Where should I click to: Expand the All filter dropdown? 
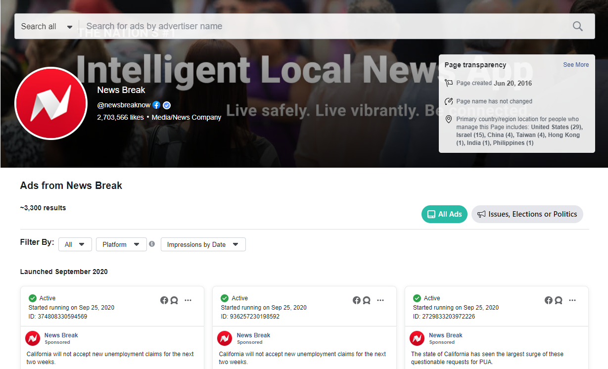click(x=75, y=244)
